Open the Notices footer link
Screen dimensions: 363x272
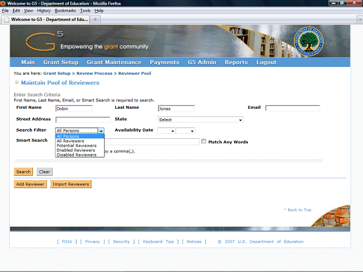coord(194,241)
